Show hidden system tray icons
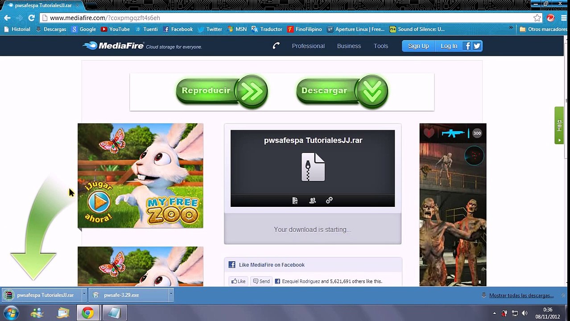The width and height of the screenshot is (570, 321). click(x=494, y=313)
